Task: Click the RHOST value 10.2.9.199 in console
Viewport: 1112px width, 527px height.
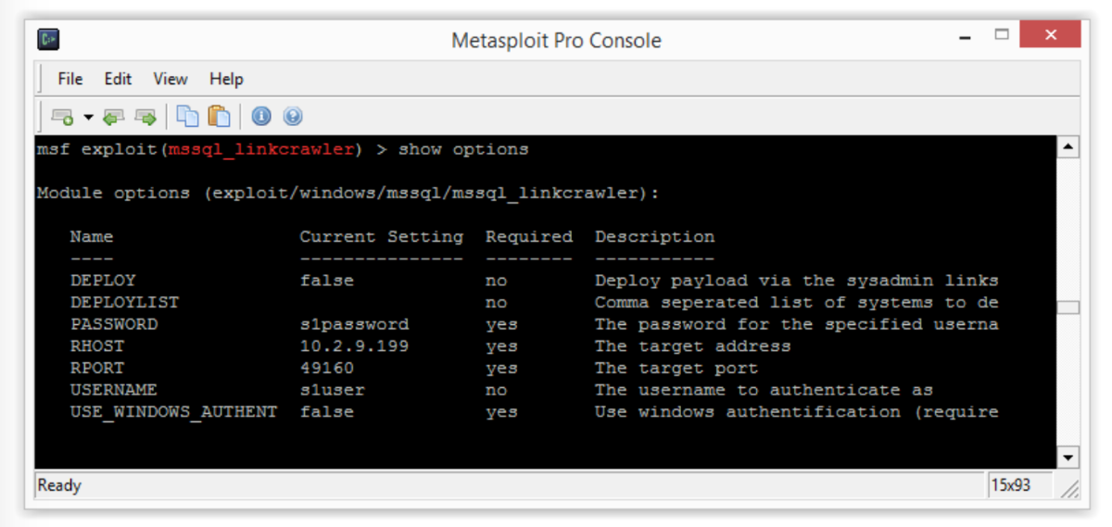Action: [x=354, y=346]
